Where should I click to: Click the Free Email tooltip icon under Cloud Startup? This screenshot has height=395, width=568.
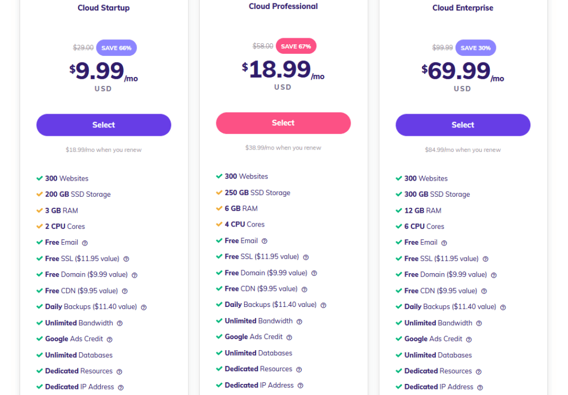point(85,243)
